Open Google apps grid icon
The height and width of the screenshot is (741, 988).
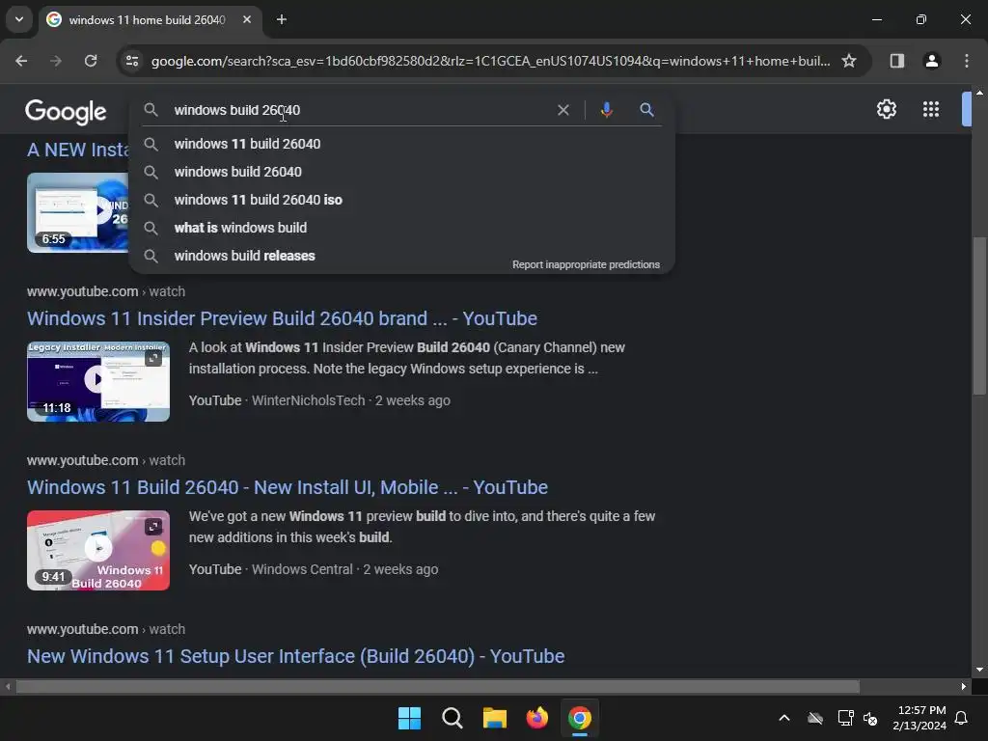pos(931,109)
